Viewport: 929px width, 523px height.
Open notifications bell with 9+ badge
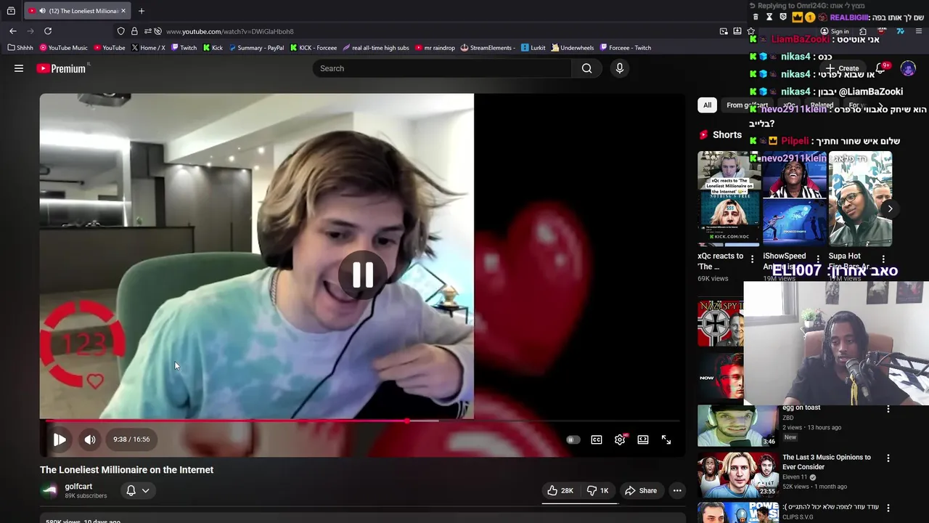pos(883,68)
